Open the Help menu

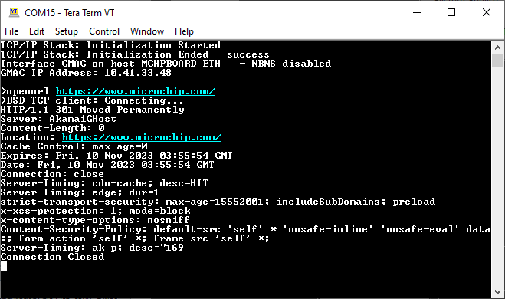184,31
